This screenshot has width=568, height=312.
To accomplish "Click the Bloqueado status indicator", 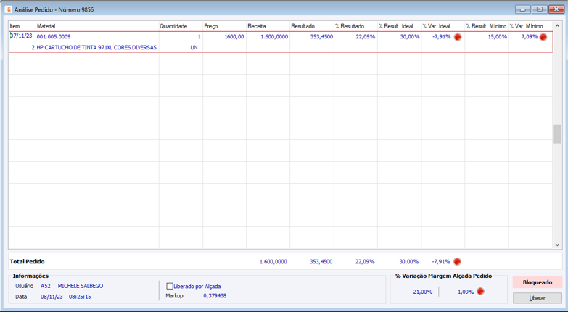I will [x=538, y=282].
